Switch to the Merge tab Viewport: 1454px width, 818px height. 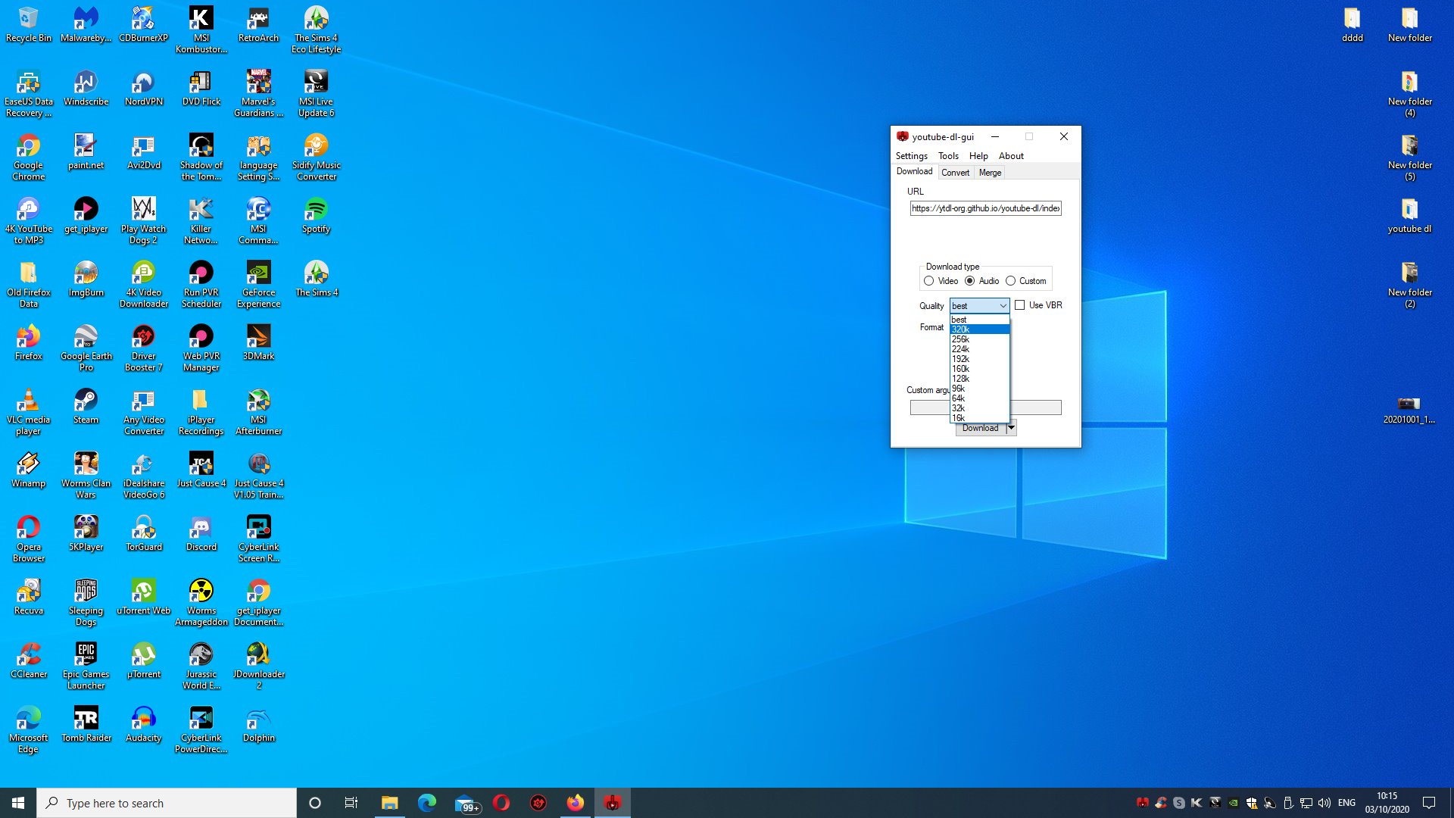(990, 173)
